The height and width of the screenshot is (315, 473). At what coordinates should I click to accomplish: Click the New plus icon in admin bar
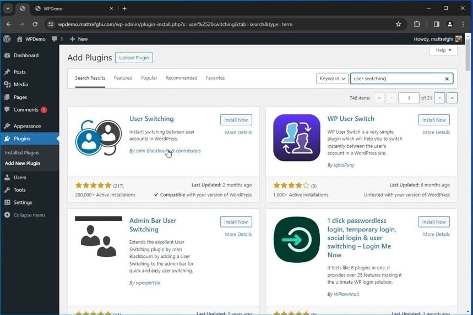coord(72,39)
